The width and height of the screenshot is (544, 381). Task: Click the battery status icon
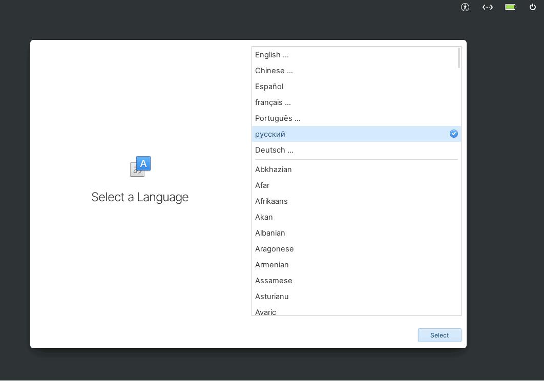[511, 7]
